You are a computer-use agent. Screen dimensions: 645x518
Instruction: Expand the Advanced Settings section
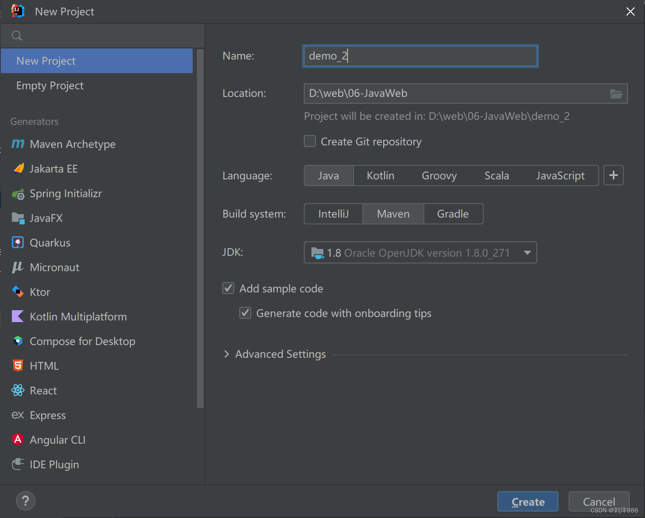tap(227, 354)
